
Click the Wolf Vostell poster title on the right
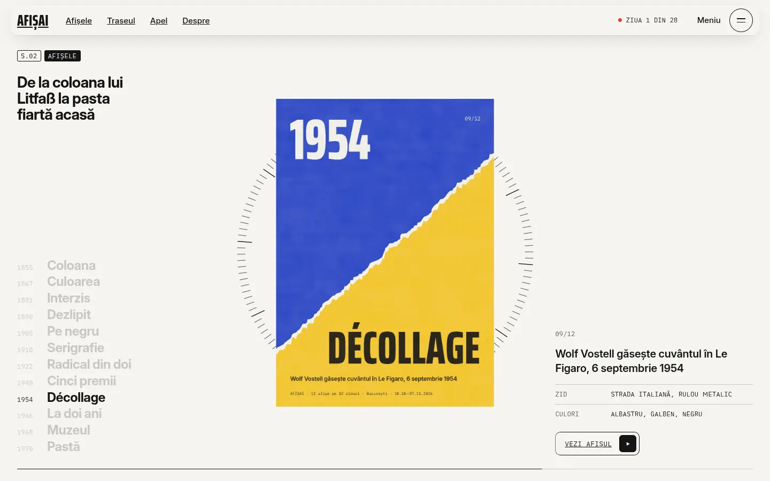[x=641, y=361]
